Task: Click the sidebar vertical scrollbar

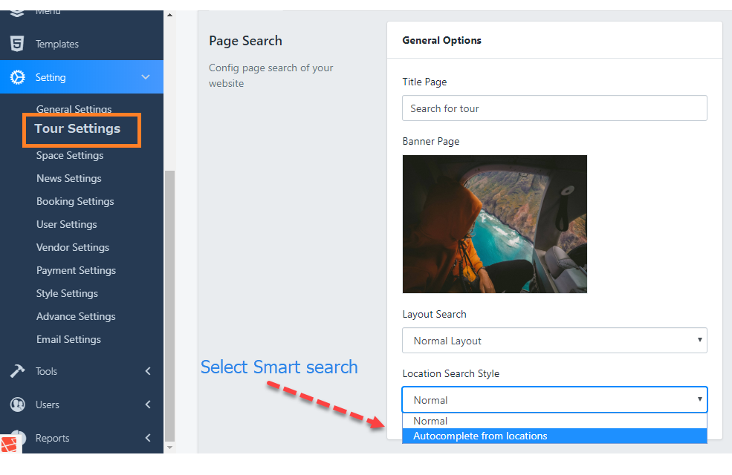Action: click(x=169, y=297)
